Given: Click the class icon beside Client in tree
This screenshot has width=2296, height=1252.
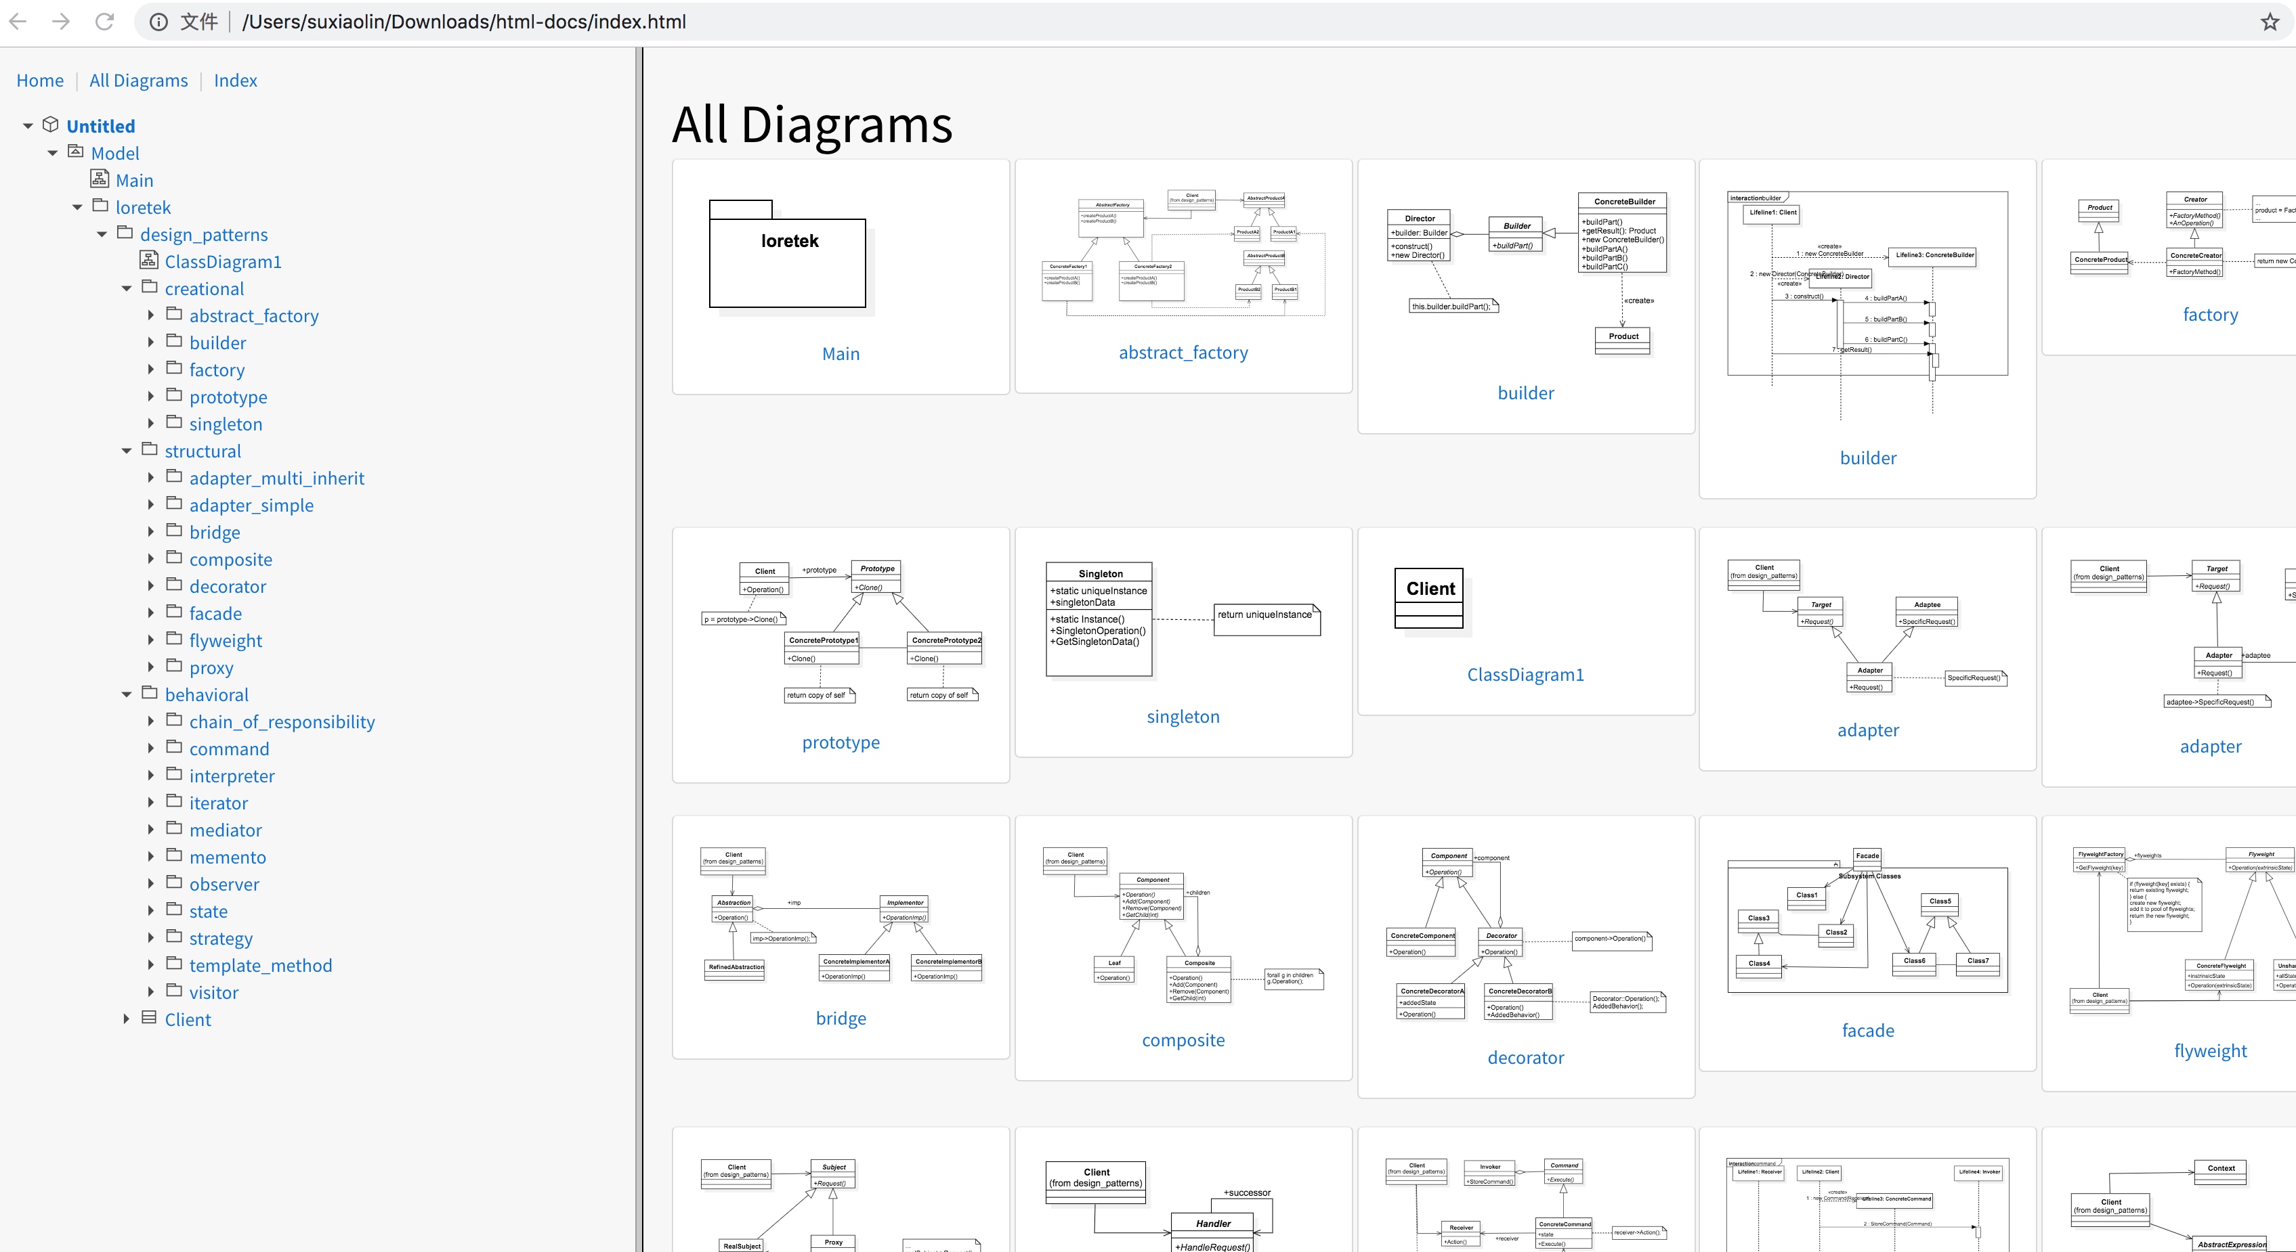Looking at the screenshot, I should [149, 1018].
